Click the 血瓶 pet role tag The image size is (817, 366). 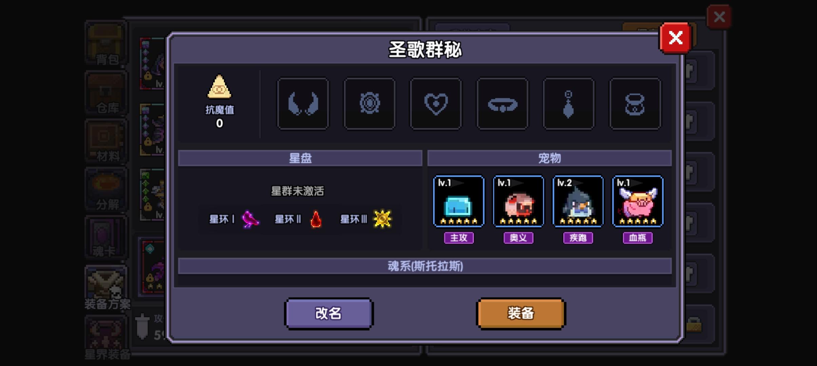(x=638, y=238)
